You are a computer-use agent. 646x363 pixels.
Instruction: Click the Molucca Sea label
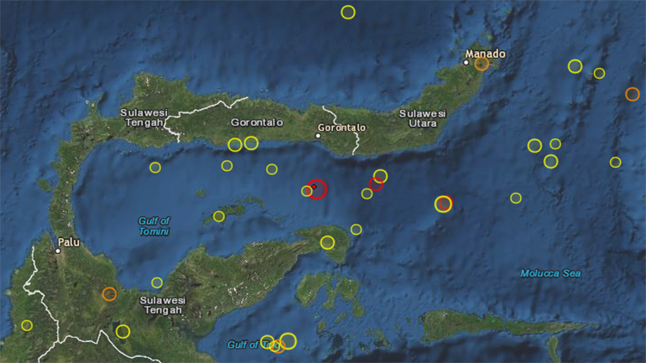[550, 273]
